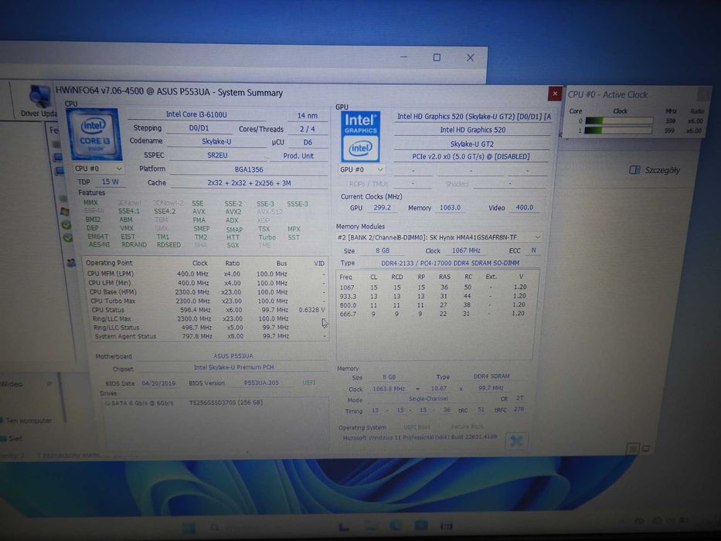Click the SSE4.2 feature label
The width and height of the screenshot is (721, 541).
pos(165,212)
